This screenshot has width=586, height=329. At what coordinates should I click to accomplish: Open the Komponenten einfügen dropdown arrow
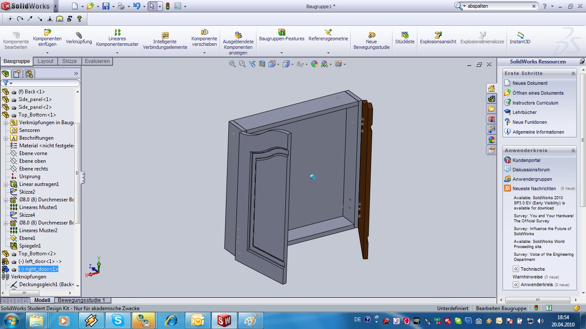click(x=47, y=53)
